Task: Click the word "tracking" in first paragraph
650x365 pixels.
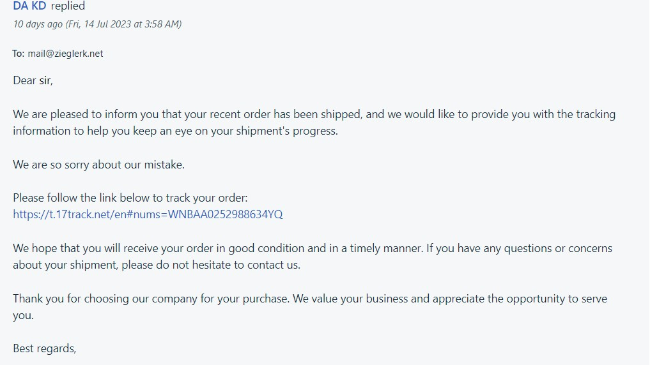Action: coord(596,115)
